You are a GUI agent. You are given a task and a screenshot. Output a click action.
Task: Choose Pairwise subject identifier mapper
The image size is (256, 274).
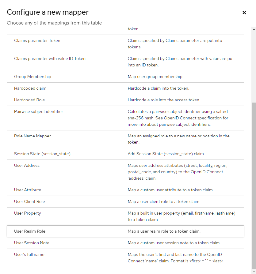[x=39, y=112]
